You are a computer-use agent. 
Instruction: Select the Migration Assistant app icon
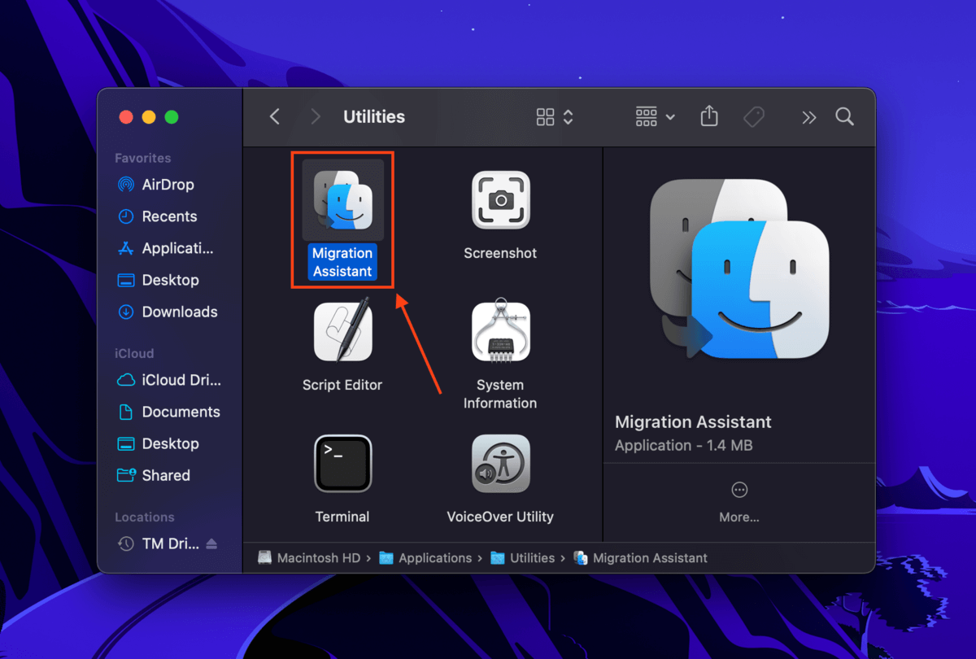(342, 200)
